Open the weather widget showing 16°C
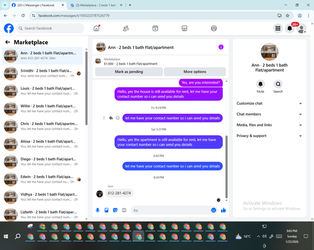 point(243,236)
